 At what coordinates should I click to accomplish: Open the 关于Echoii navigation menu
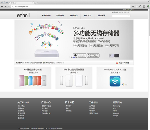(x=46, y=16)
